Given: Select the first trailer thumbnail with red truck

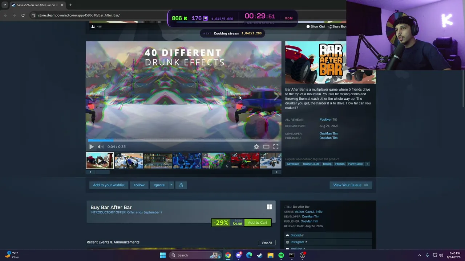Looking at the screenshot, I should tap(100, 161).
